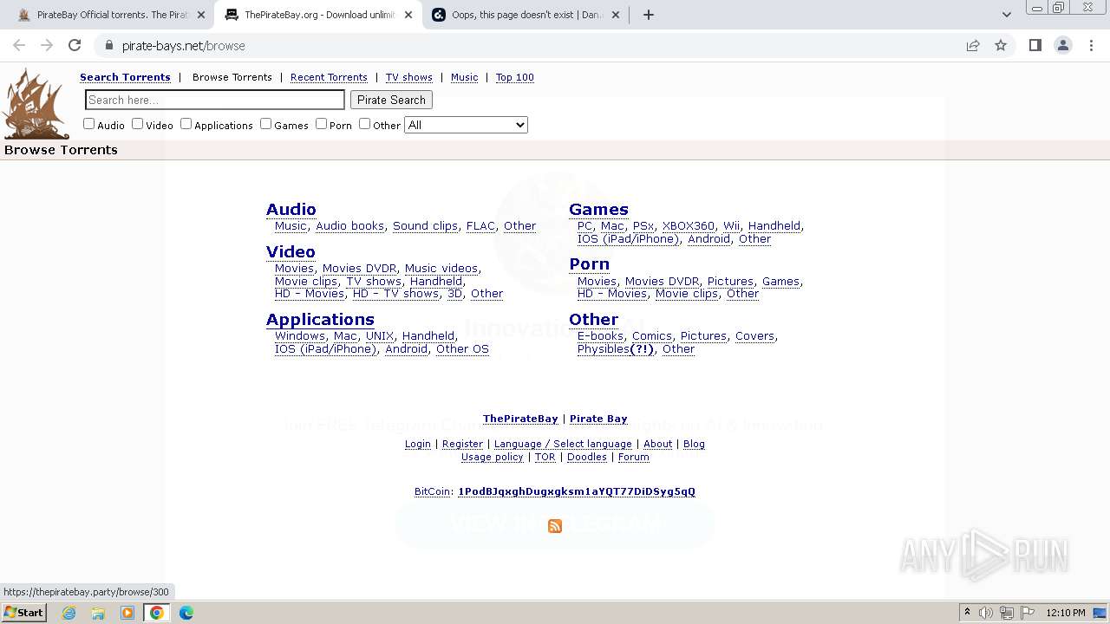Open the tab search chevron

[x=1006, y=15]
